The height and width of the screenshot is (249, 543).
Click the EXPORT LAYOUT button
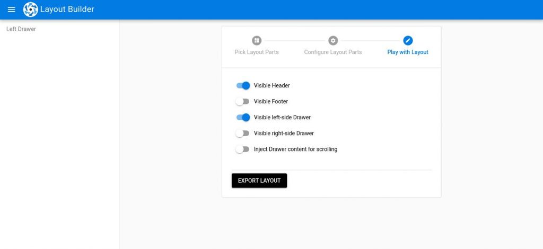coord(259,181)
